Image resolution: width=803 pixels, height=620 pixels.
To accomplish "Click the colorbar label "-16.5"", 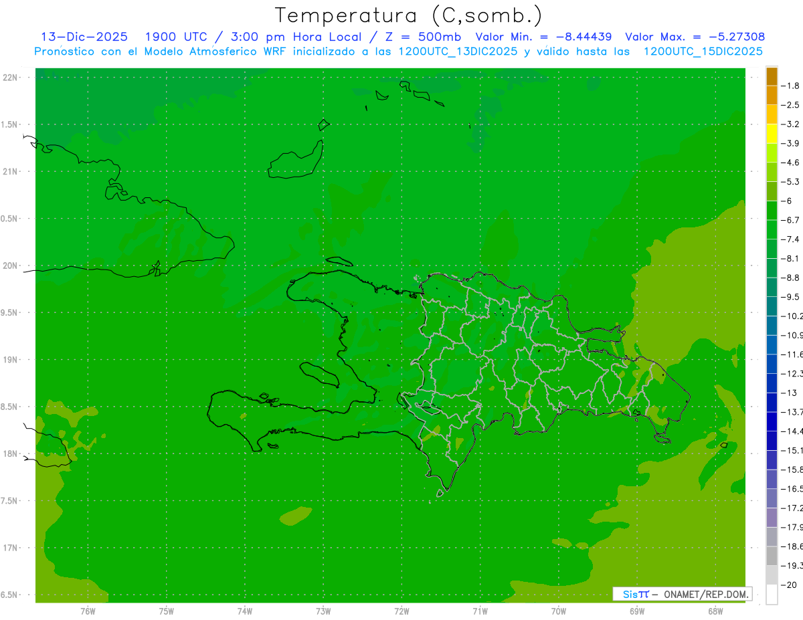I will tap(792, 488).
